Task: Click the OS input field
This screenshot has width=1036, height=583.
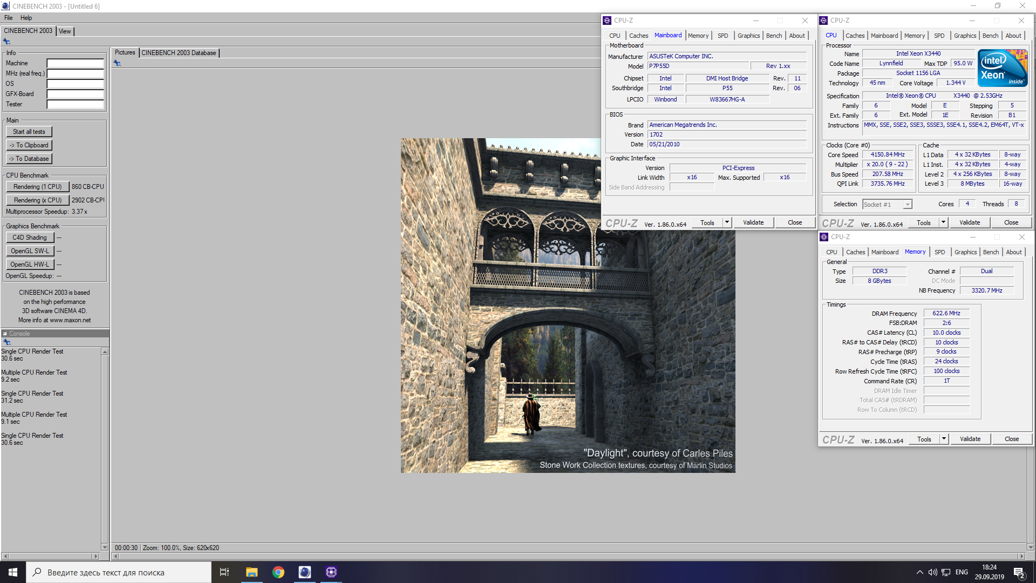Action: pyautogui.click(x=75, y=84)
